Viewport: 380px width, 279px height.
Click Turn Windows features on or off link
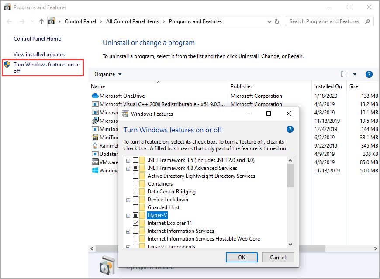pyautogui.click(x=47, y=68)
